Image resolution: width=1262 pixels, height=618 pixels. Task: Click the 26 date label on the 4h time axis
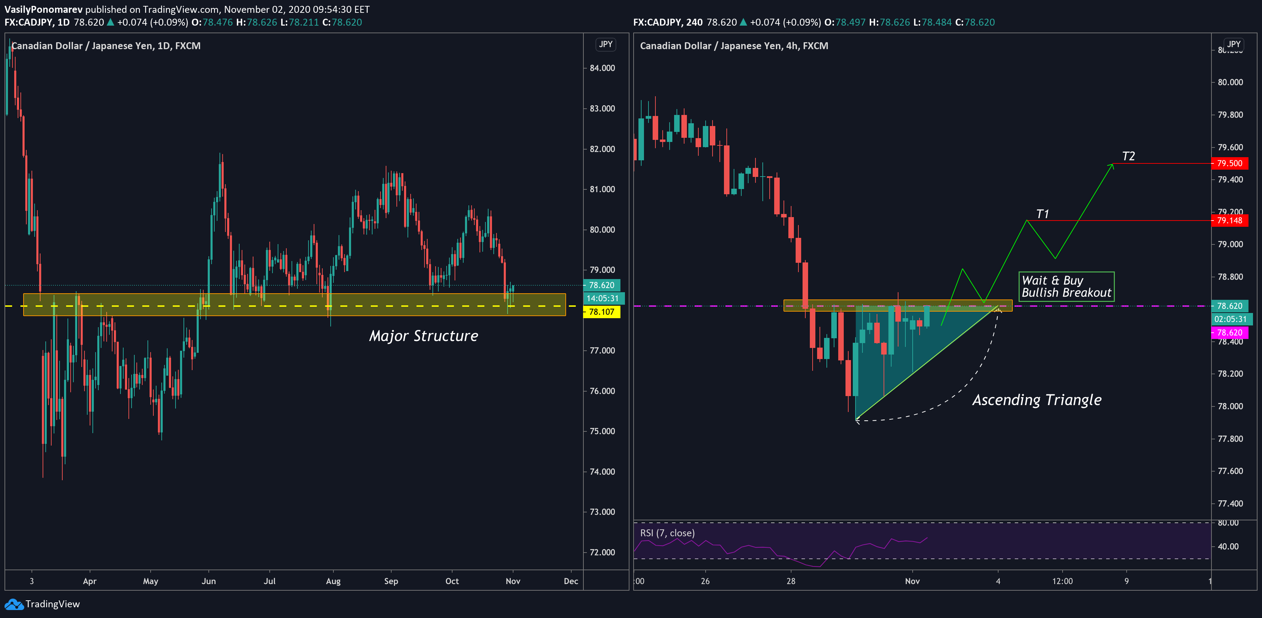pos(705,582)
